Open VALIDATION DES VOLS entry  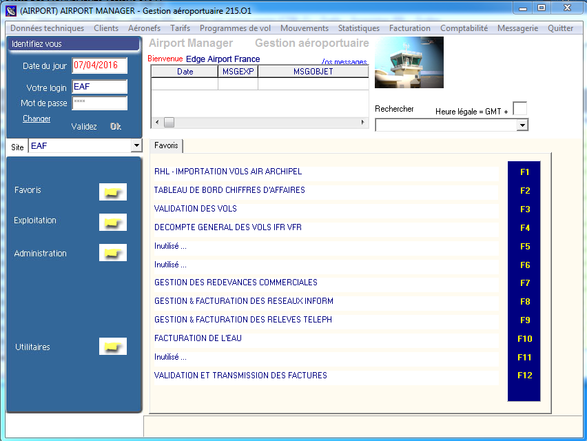pyautogui.click(x=196, y=209)
